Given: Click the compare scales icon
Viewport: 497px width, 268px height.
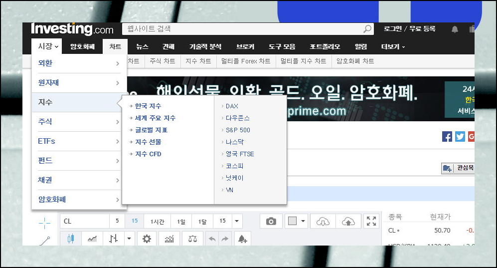Looking at the screenshot, I should [x=192, y=239].
